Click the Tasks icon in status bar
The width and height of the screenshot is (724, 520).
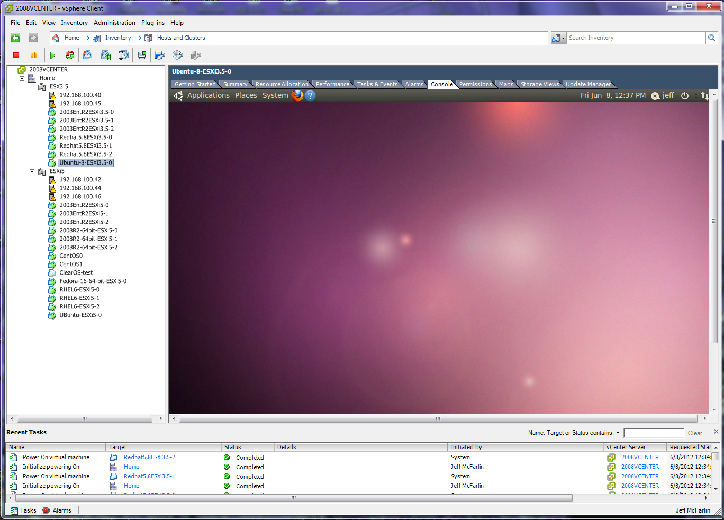(14, 510)
